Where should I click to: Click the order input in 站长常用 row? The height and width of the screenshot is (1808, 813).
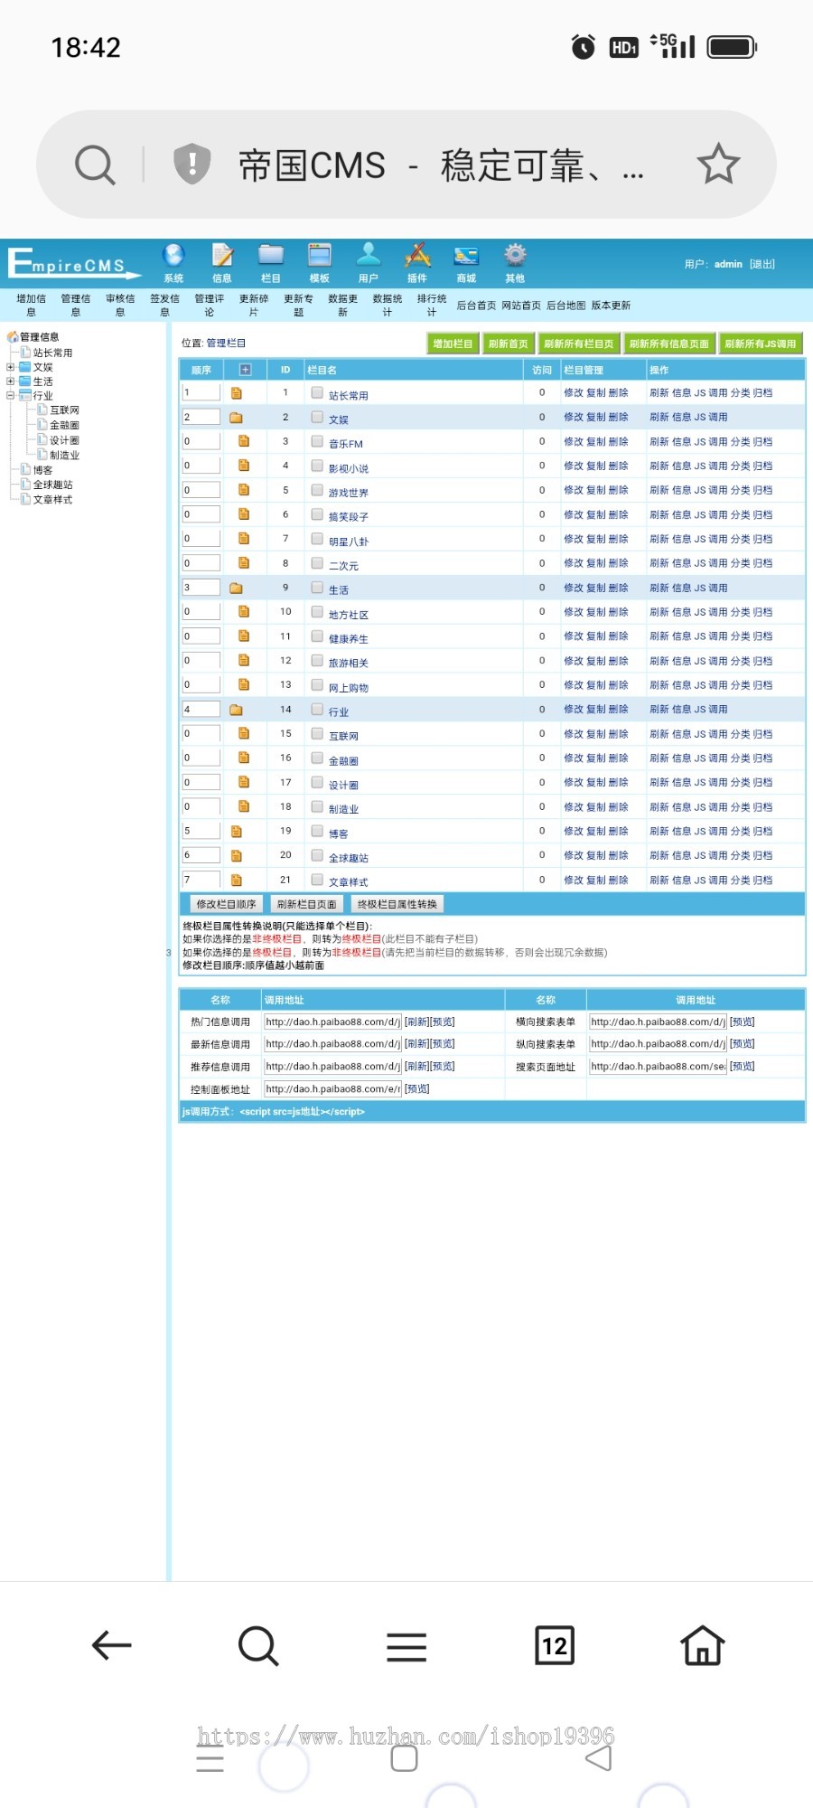(x=201, y=392)
